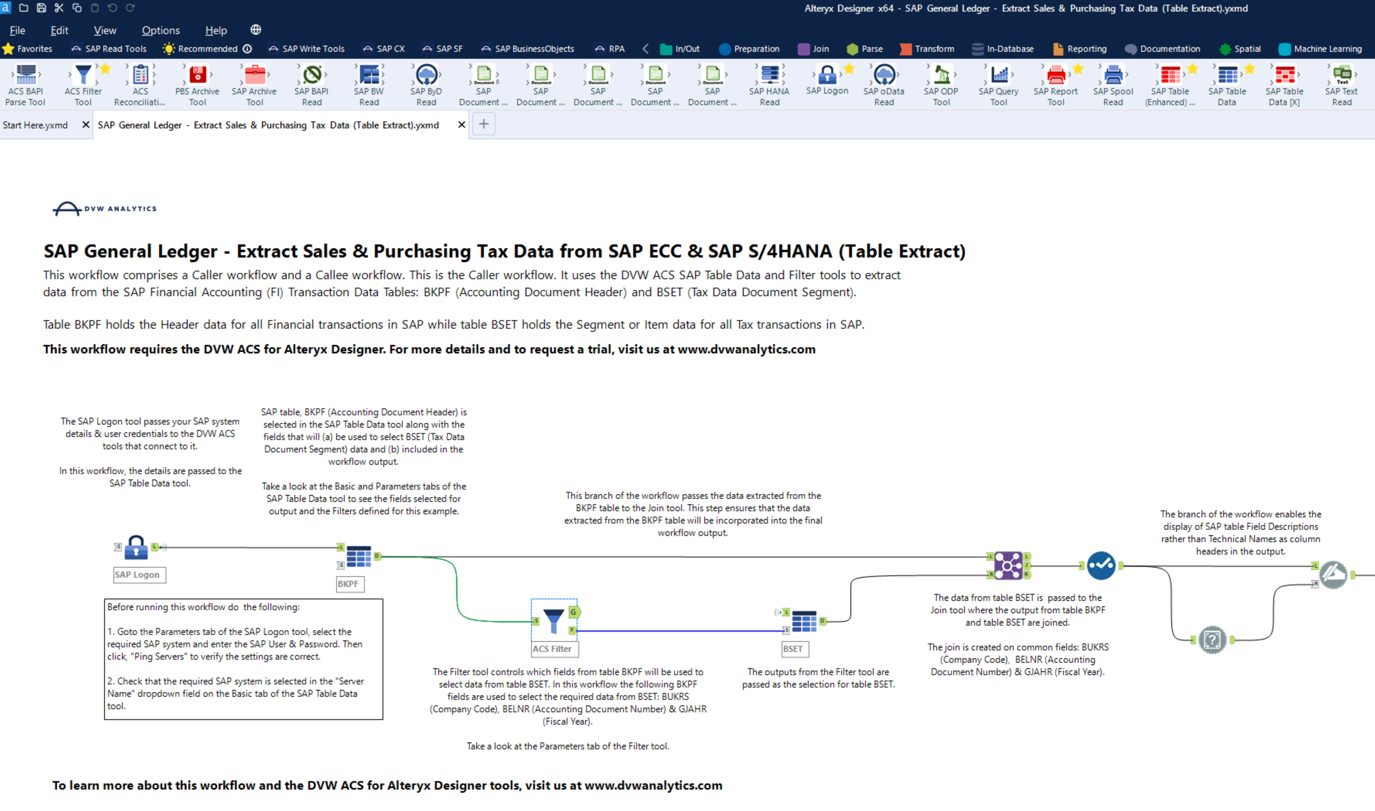Switch to the Start Here.yxmd tab
Image resolution: width=1375 pixels, height=811 pixels.
click(x=36, y=125)
